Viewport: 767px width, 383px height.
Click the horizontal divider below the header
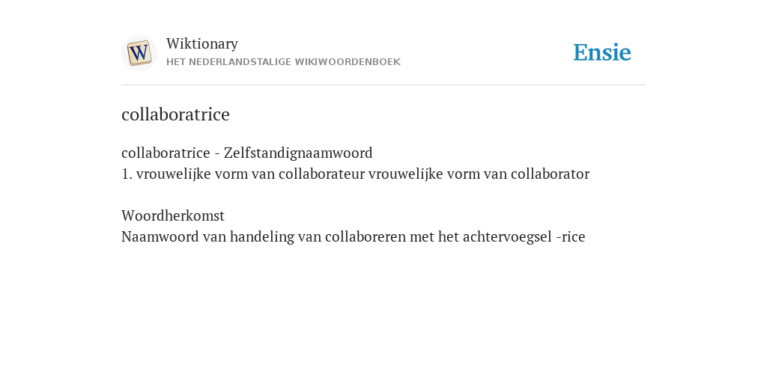click(383, 85)
